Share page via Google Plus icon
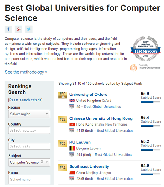 [x=19, y=29]
